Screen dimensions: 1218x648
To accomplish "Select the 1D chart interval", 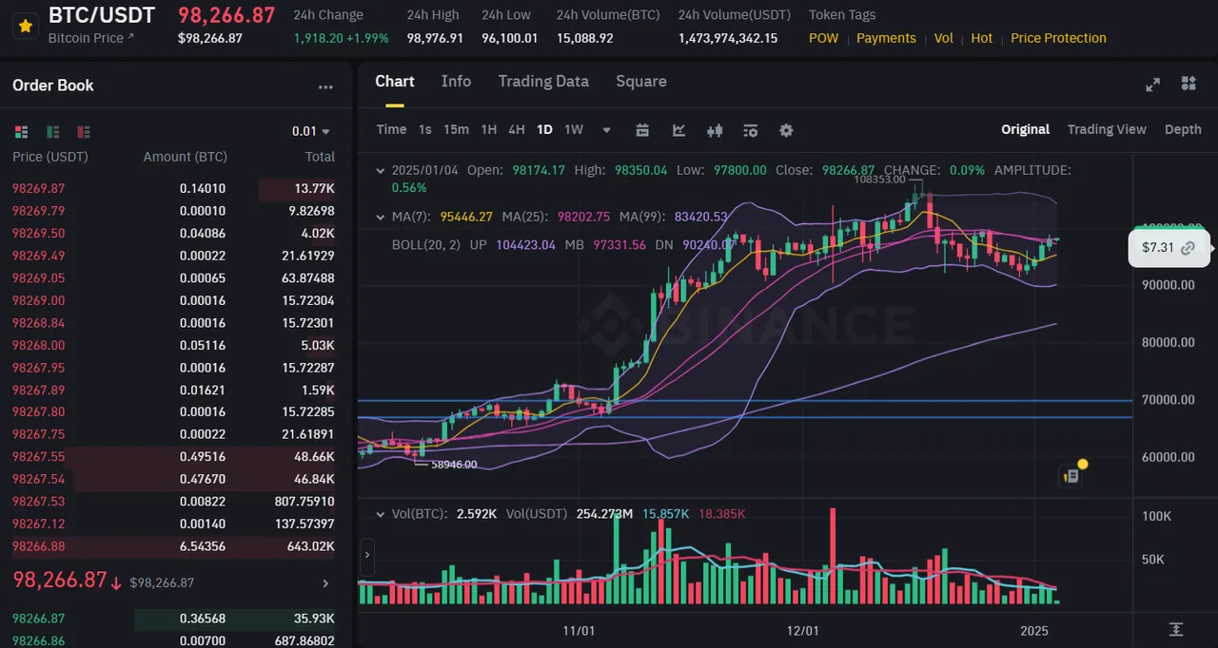I will click(544, 129).
